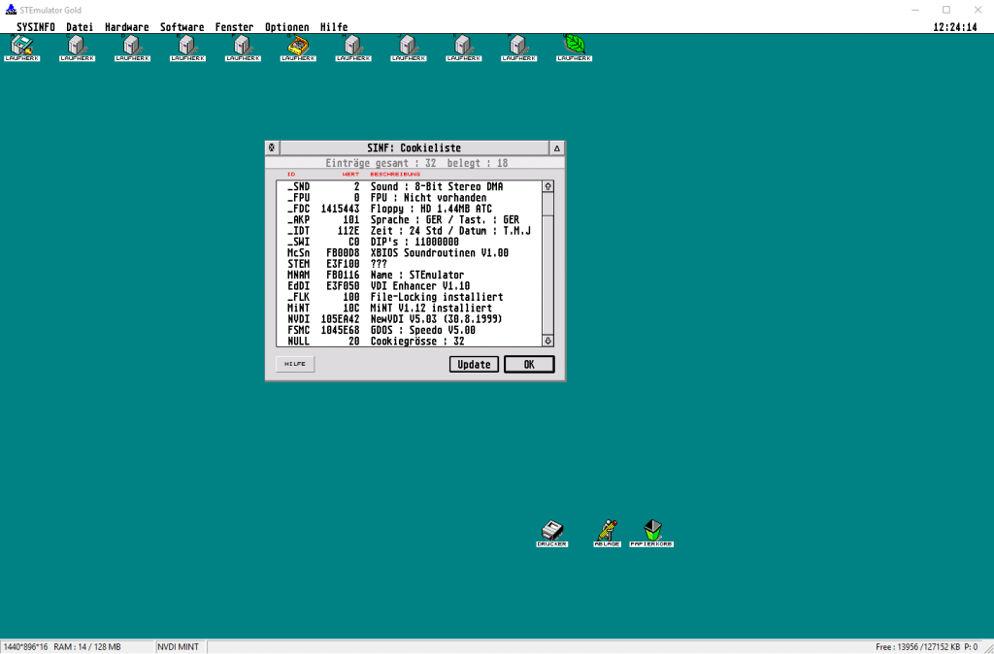The width and height of the screenshot is (994, 654).
Task: Select the orange CD drive icon
Action: click(x=298, y=46)
